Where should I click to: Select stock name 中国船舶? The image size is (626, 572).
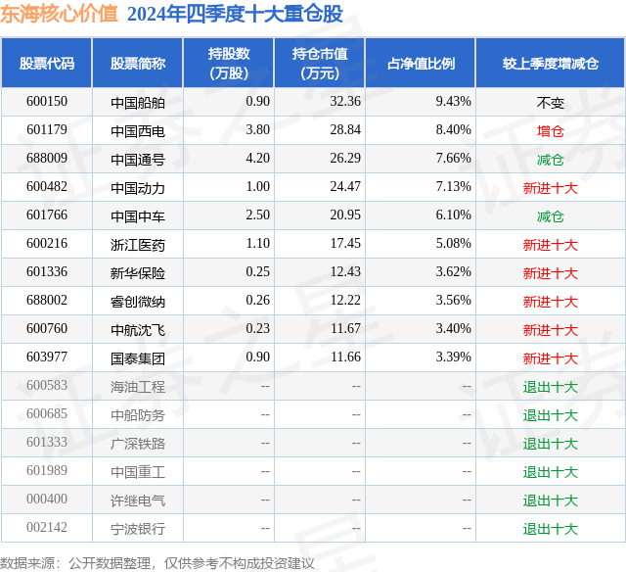coord(138,103)
